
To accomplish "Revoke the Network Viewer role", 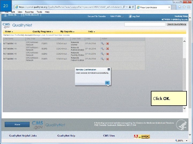I will [107, 43].
